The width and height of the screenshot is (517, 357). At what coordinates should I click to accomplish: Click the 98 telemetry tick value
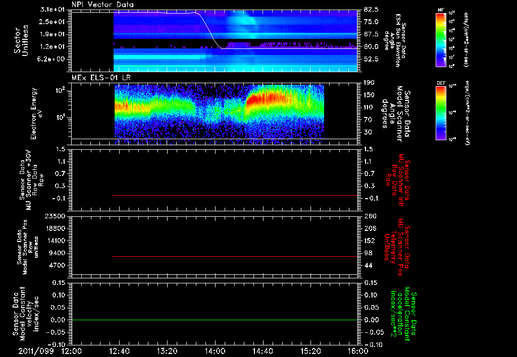click(368, 253)
